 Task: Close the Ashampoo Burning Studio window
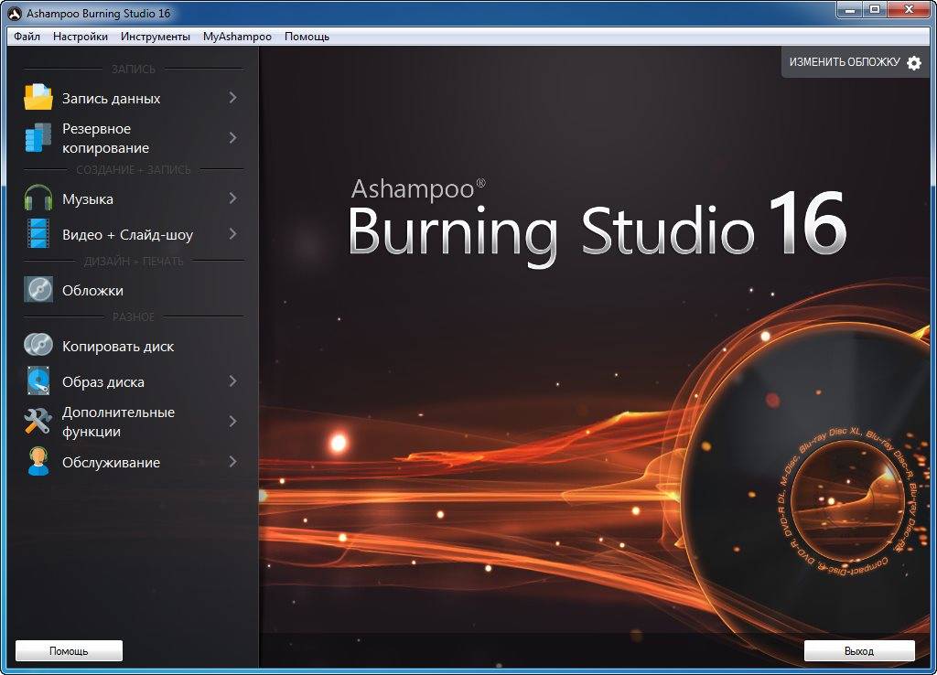(x=909, y=10)
